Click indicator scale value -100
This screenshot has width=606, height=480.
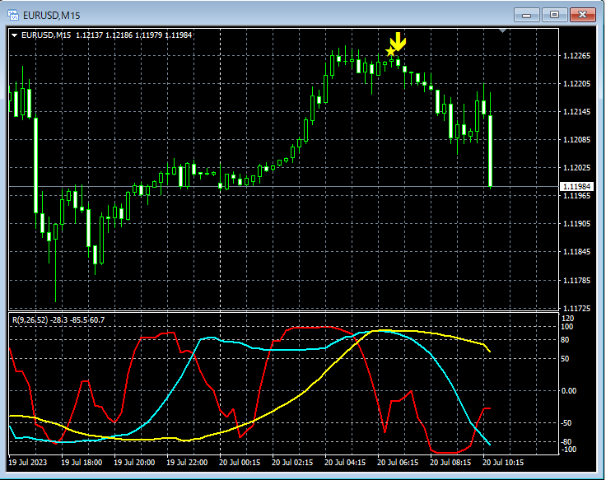(x=568, y=450)
